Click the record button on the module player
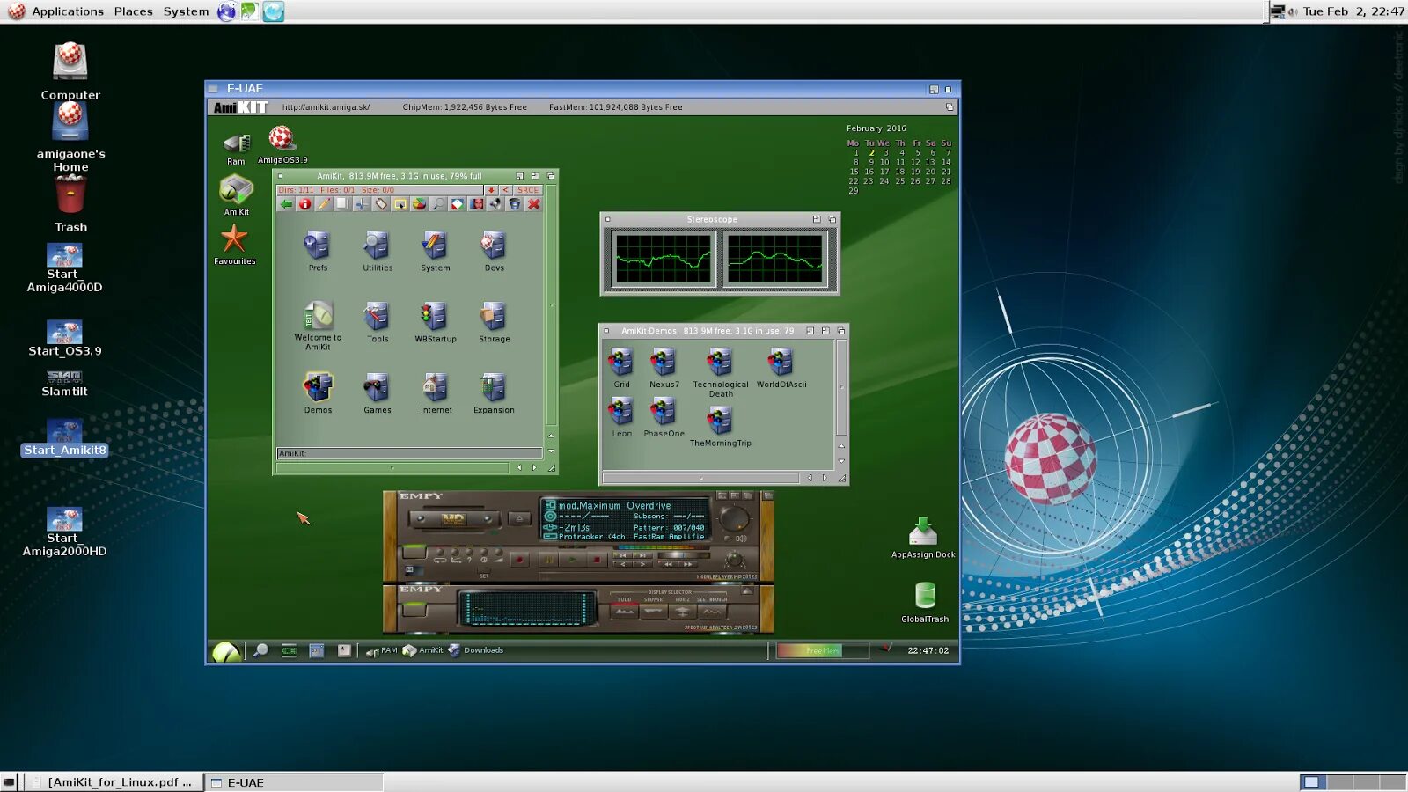Image resolution: width=1408 pixels, height=792 pixels. tap(519, 560)
